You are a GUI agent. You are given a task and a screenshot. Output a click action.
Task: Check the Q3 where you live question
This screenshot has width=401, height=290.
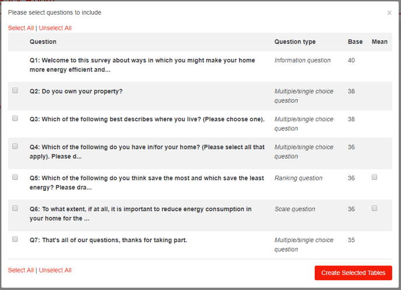coord(15,118)
